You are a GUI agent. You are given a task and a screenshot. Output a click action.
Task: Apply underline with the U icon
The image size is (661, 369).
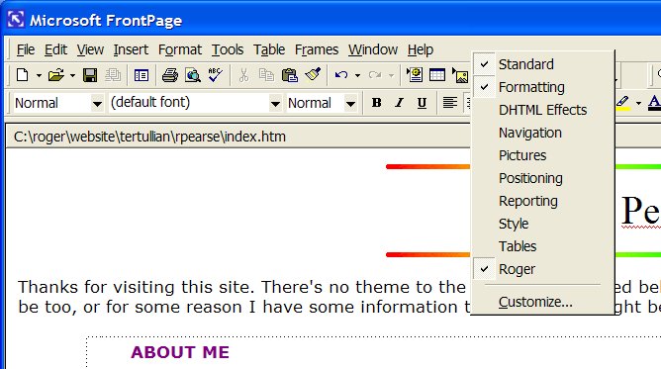422,102
